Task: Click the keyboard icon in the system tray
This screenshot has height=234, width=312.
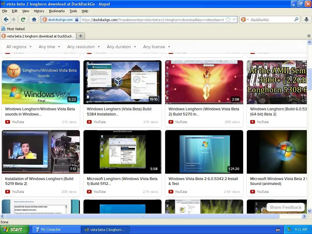Action: click(x=278, y=230)
